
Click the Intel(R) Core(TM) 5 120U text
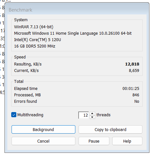38,40
